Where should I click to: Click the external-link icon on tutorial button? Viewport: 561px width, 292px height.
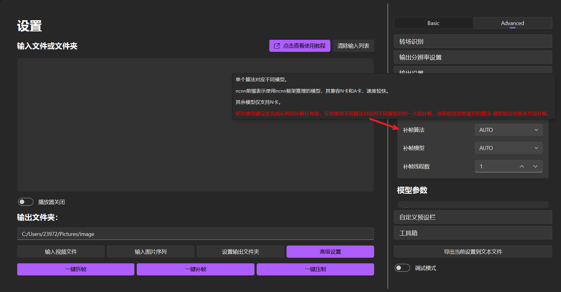click(x=277, y=46)
